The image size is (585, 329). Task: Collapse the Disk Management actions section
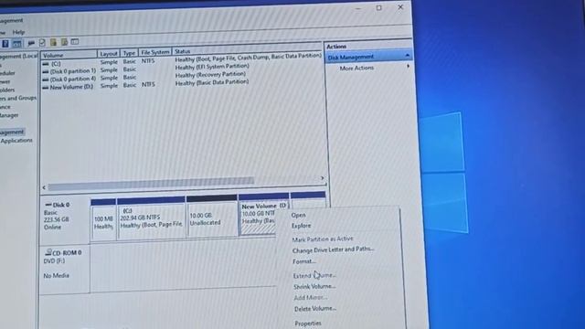408,56
